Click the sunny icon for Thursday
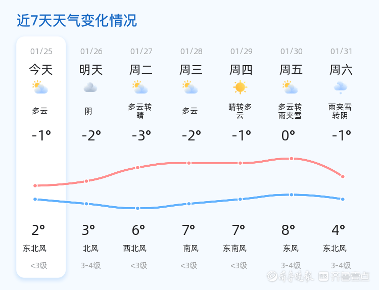The height and width of the screenshot is (290, 379). 240,87
